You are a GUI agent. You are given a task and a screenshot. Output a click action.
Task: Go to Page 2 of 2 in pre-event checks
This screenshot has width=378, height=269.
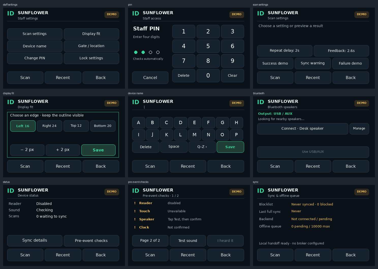pyautogui.click(x=150, y=241)
